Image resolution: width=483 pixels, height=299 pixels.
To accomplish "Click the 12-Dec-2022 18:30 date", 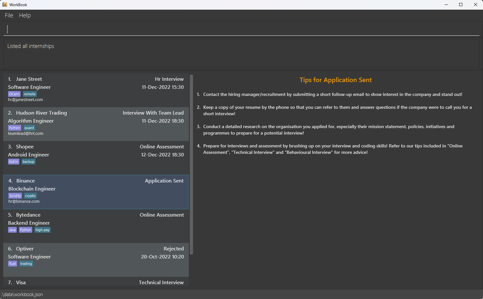I will [162, 155].
